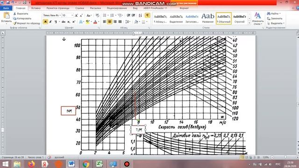
Task: Click page count 'Страница: 26 из 39'
Action: (13, 157)
